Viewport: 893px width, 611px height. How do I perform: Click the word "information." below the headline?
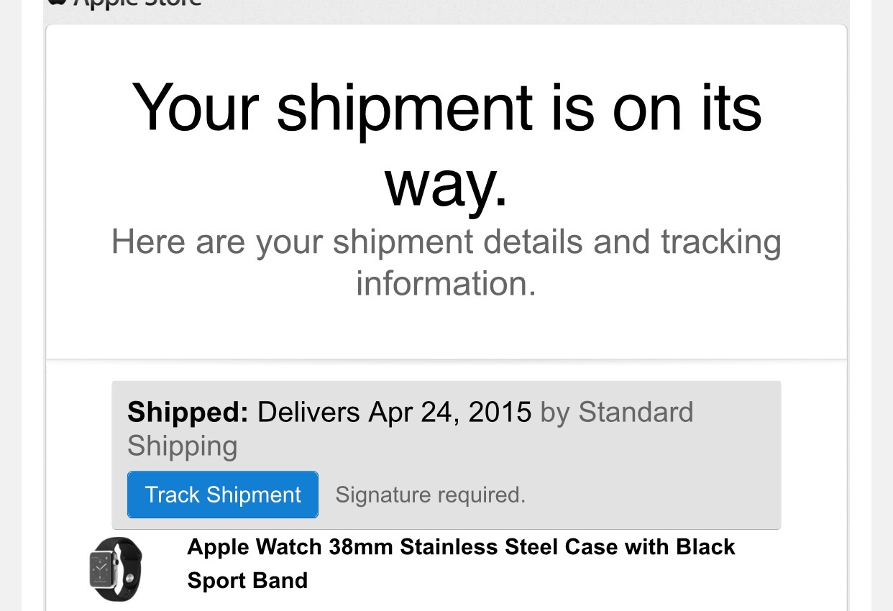(446, 283)
